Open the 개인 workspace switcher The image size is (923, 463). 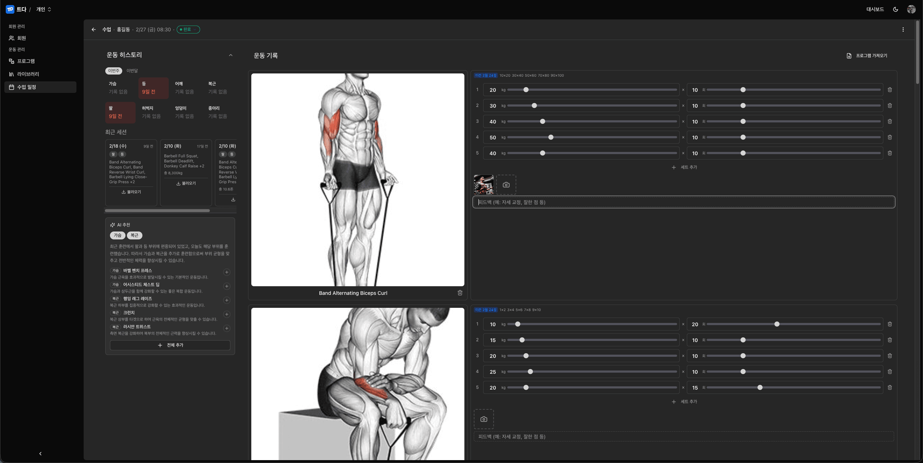click(44, 9)
